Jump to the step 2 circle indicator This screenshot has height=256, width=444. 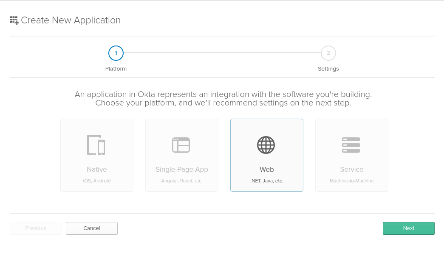328,53
